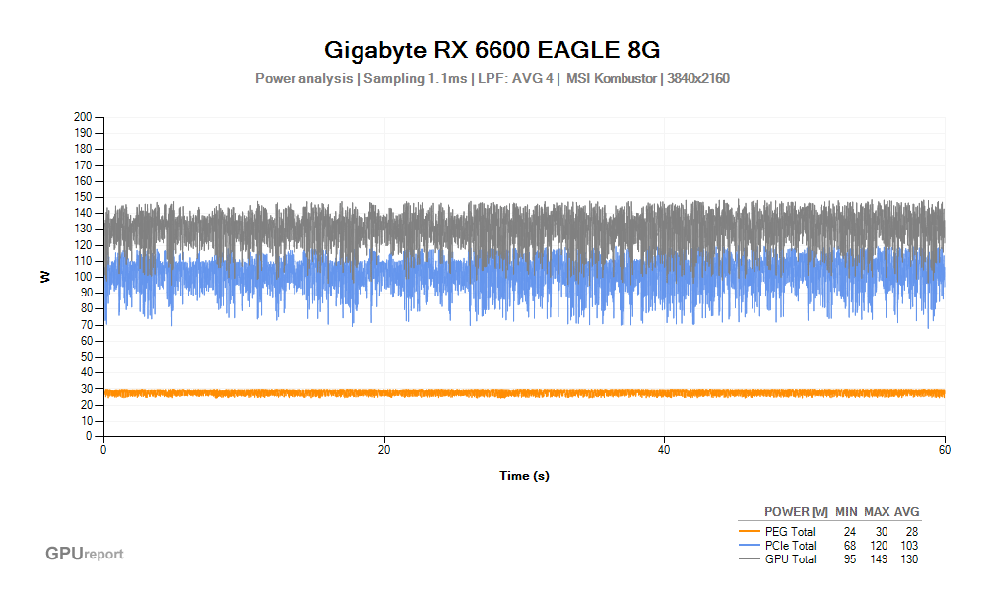This screenshot has width=985, height=591.
Task: Click the blue PCIe Total legend line
Action: coord(750,545)
